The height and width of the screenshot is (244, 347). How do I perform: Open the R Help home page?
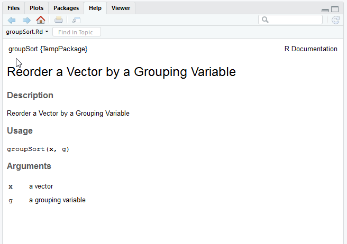41,20
